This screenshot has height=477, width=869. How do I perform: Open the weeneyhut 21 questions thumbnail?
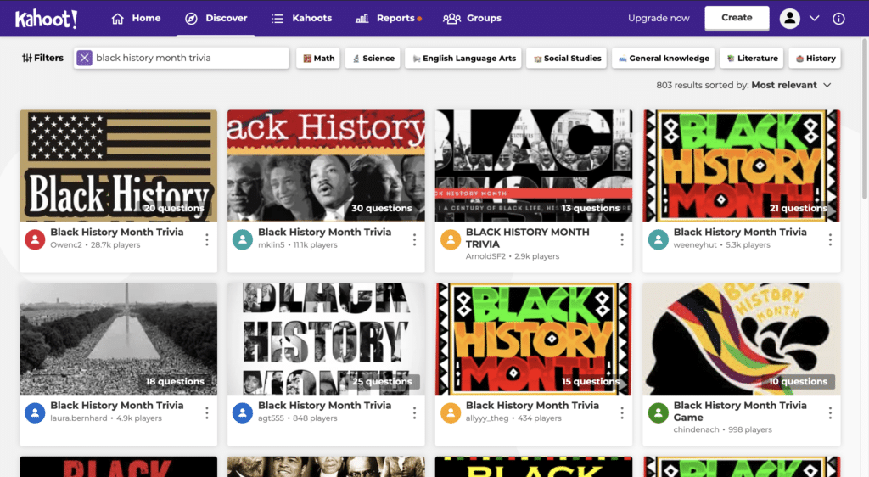tap(742, 166)
